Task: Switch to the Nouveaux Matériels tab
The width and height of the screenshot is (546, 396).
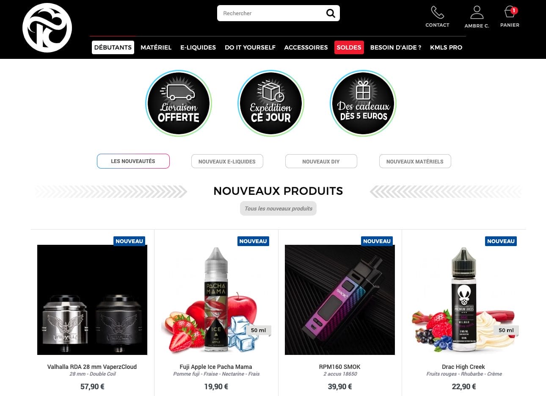Action: [x=415, y=161]
